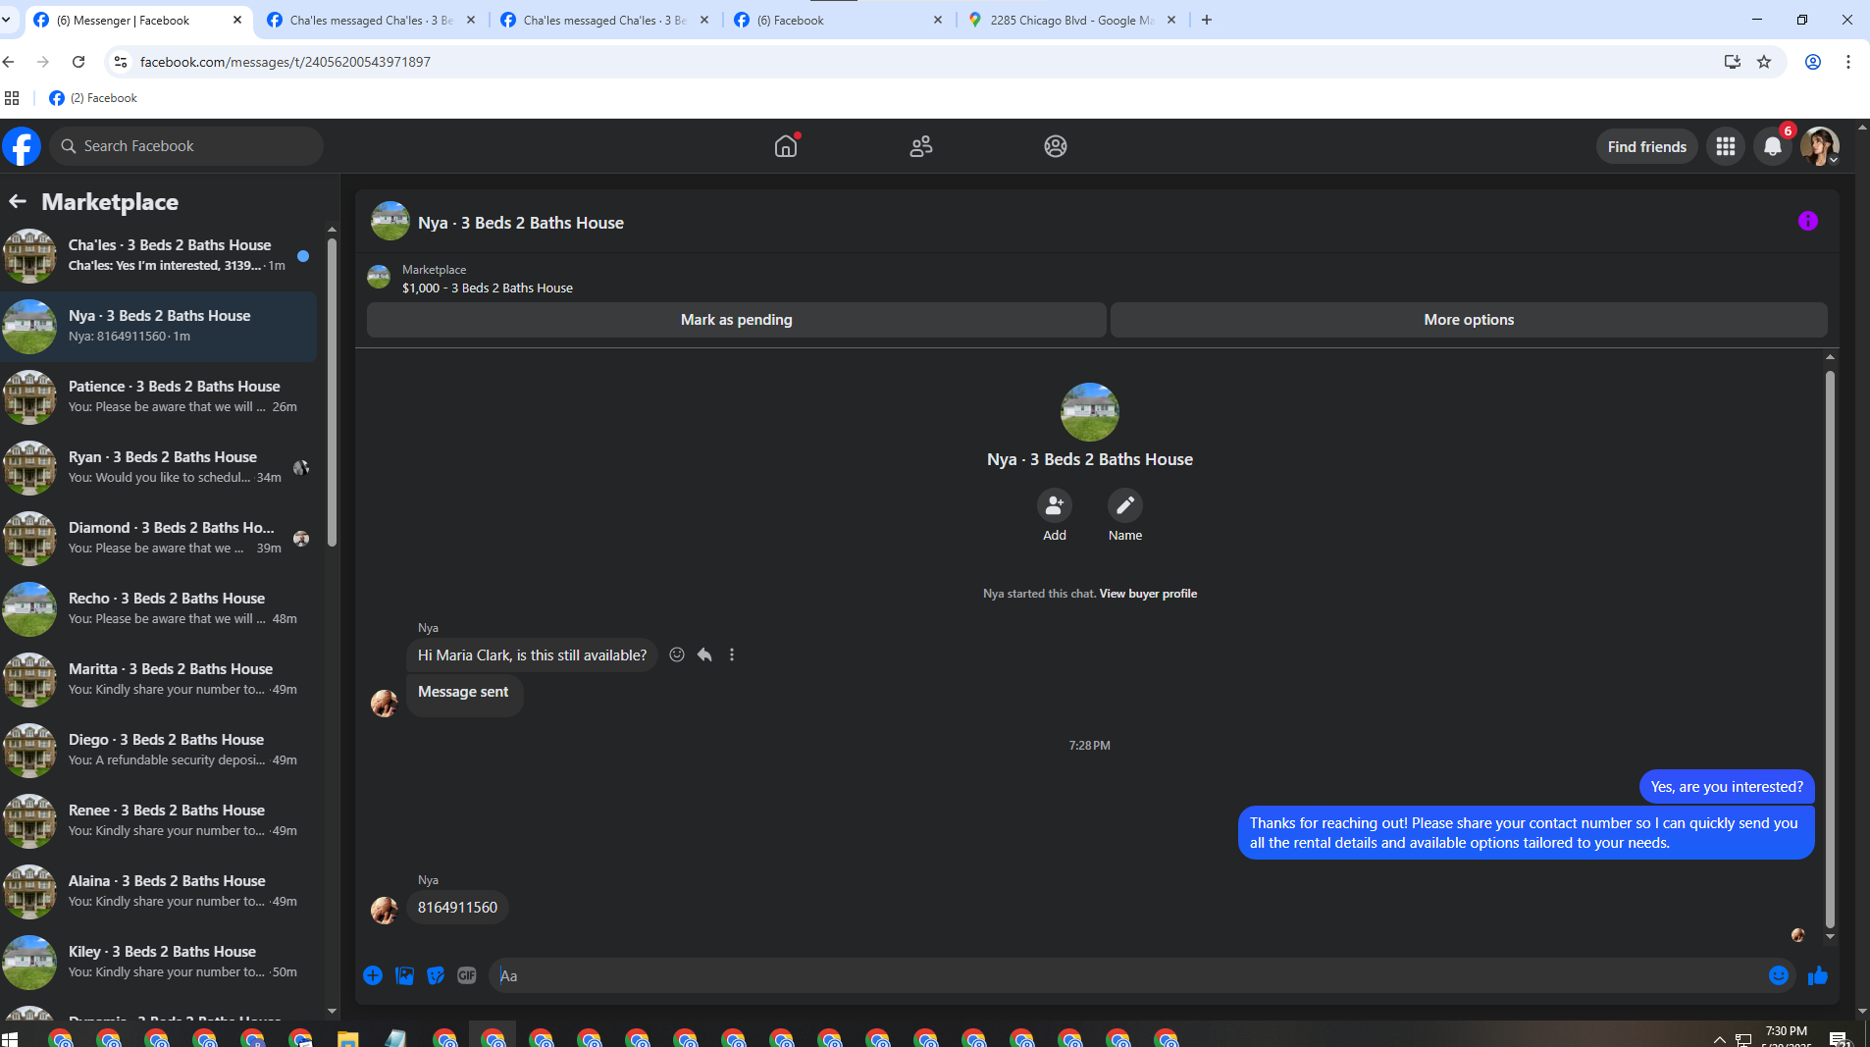React to Nya's message with emoji icon
The height and width of the screenshot is (1047, 1870).
coord(677,654)
